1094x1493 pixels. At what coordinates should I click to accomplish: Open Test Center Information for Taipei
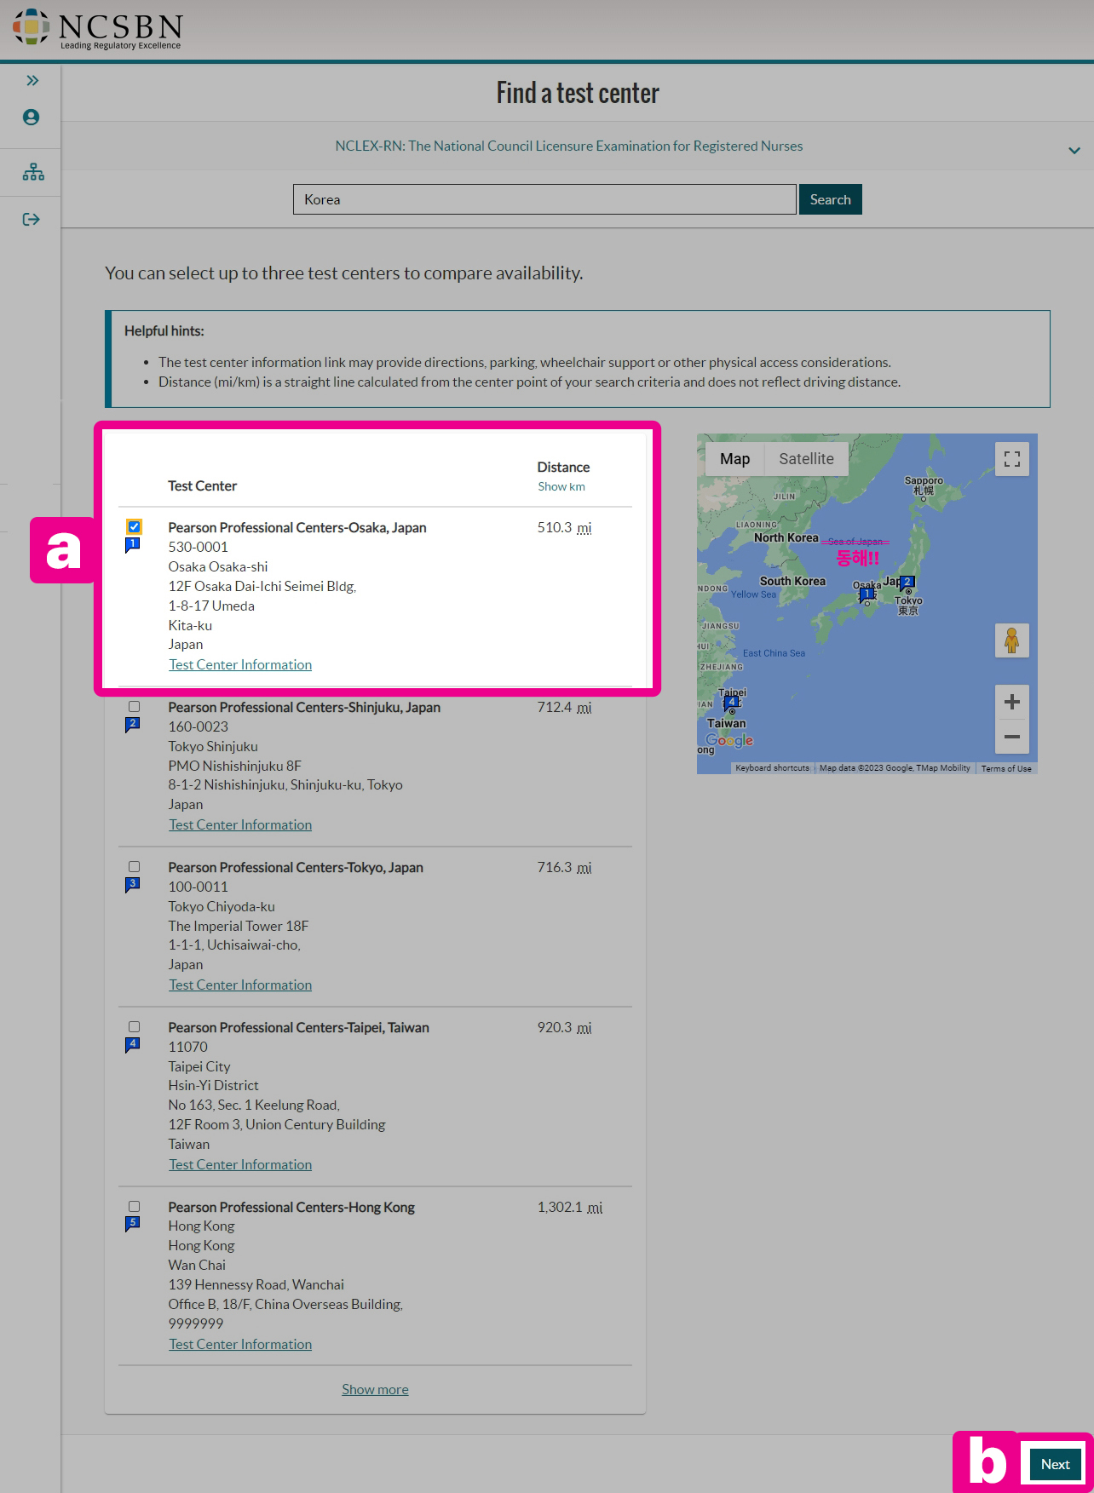point(240,1164)
